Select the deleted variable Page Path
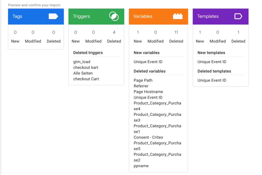This screenshot has width=262, height=175. 143,80
